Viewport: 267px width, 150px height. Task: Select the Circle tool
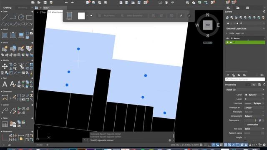(21, 17)
